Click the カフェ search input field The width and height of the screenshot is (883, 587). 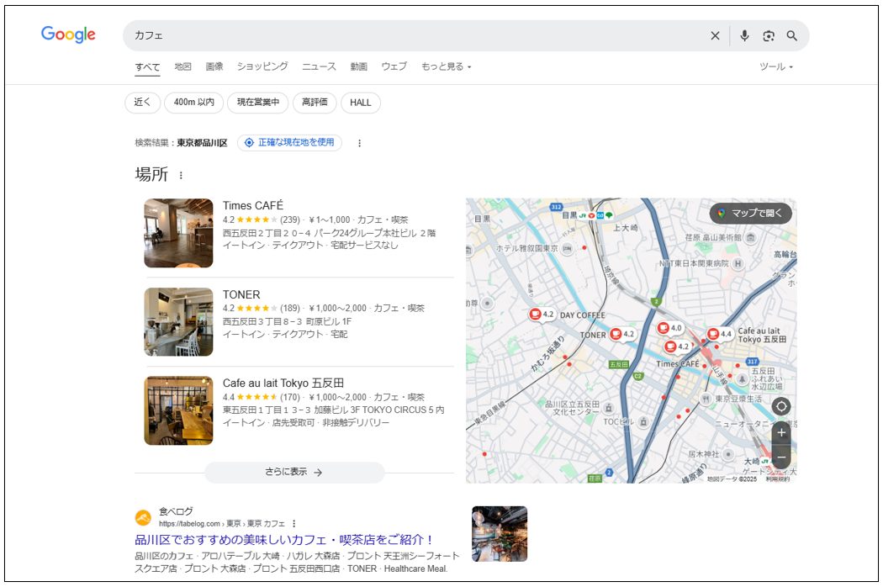(417, 35)
